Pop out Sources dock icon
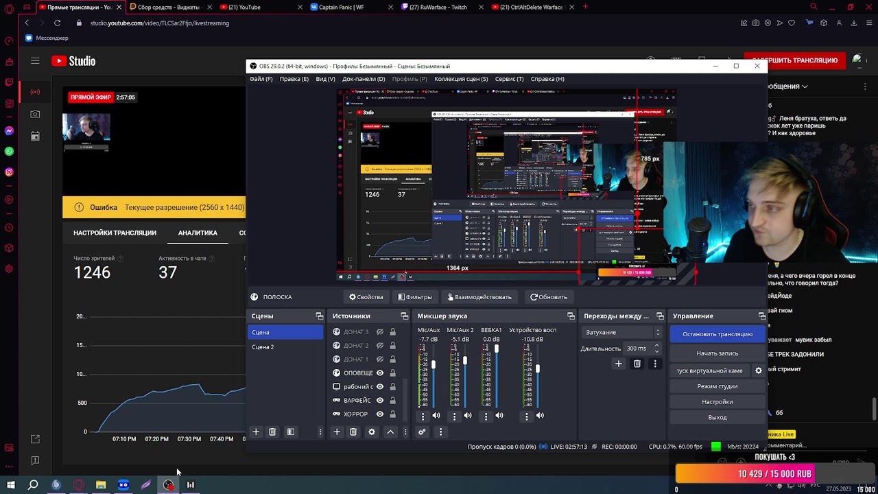Viewport: 878px width, 494px height. click(404, 316)
